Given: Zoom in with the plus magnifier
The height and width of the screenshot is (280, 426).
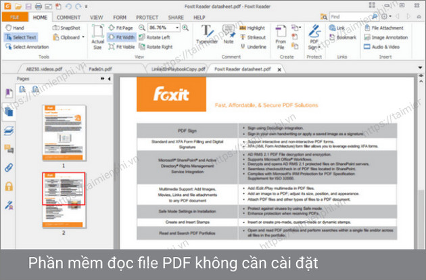Looking at the screenshot, I should pos(185,28).
